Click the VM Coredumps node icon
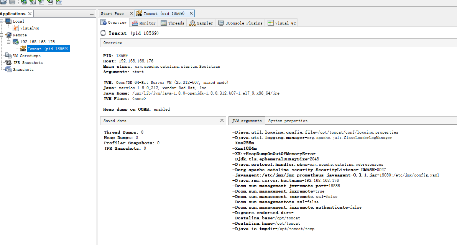Image resolution: width=457 pixels, height=245 pixels. (8, 56)
